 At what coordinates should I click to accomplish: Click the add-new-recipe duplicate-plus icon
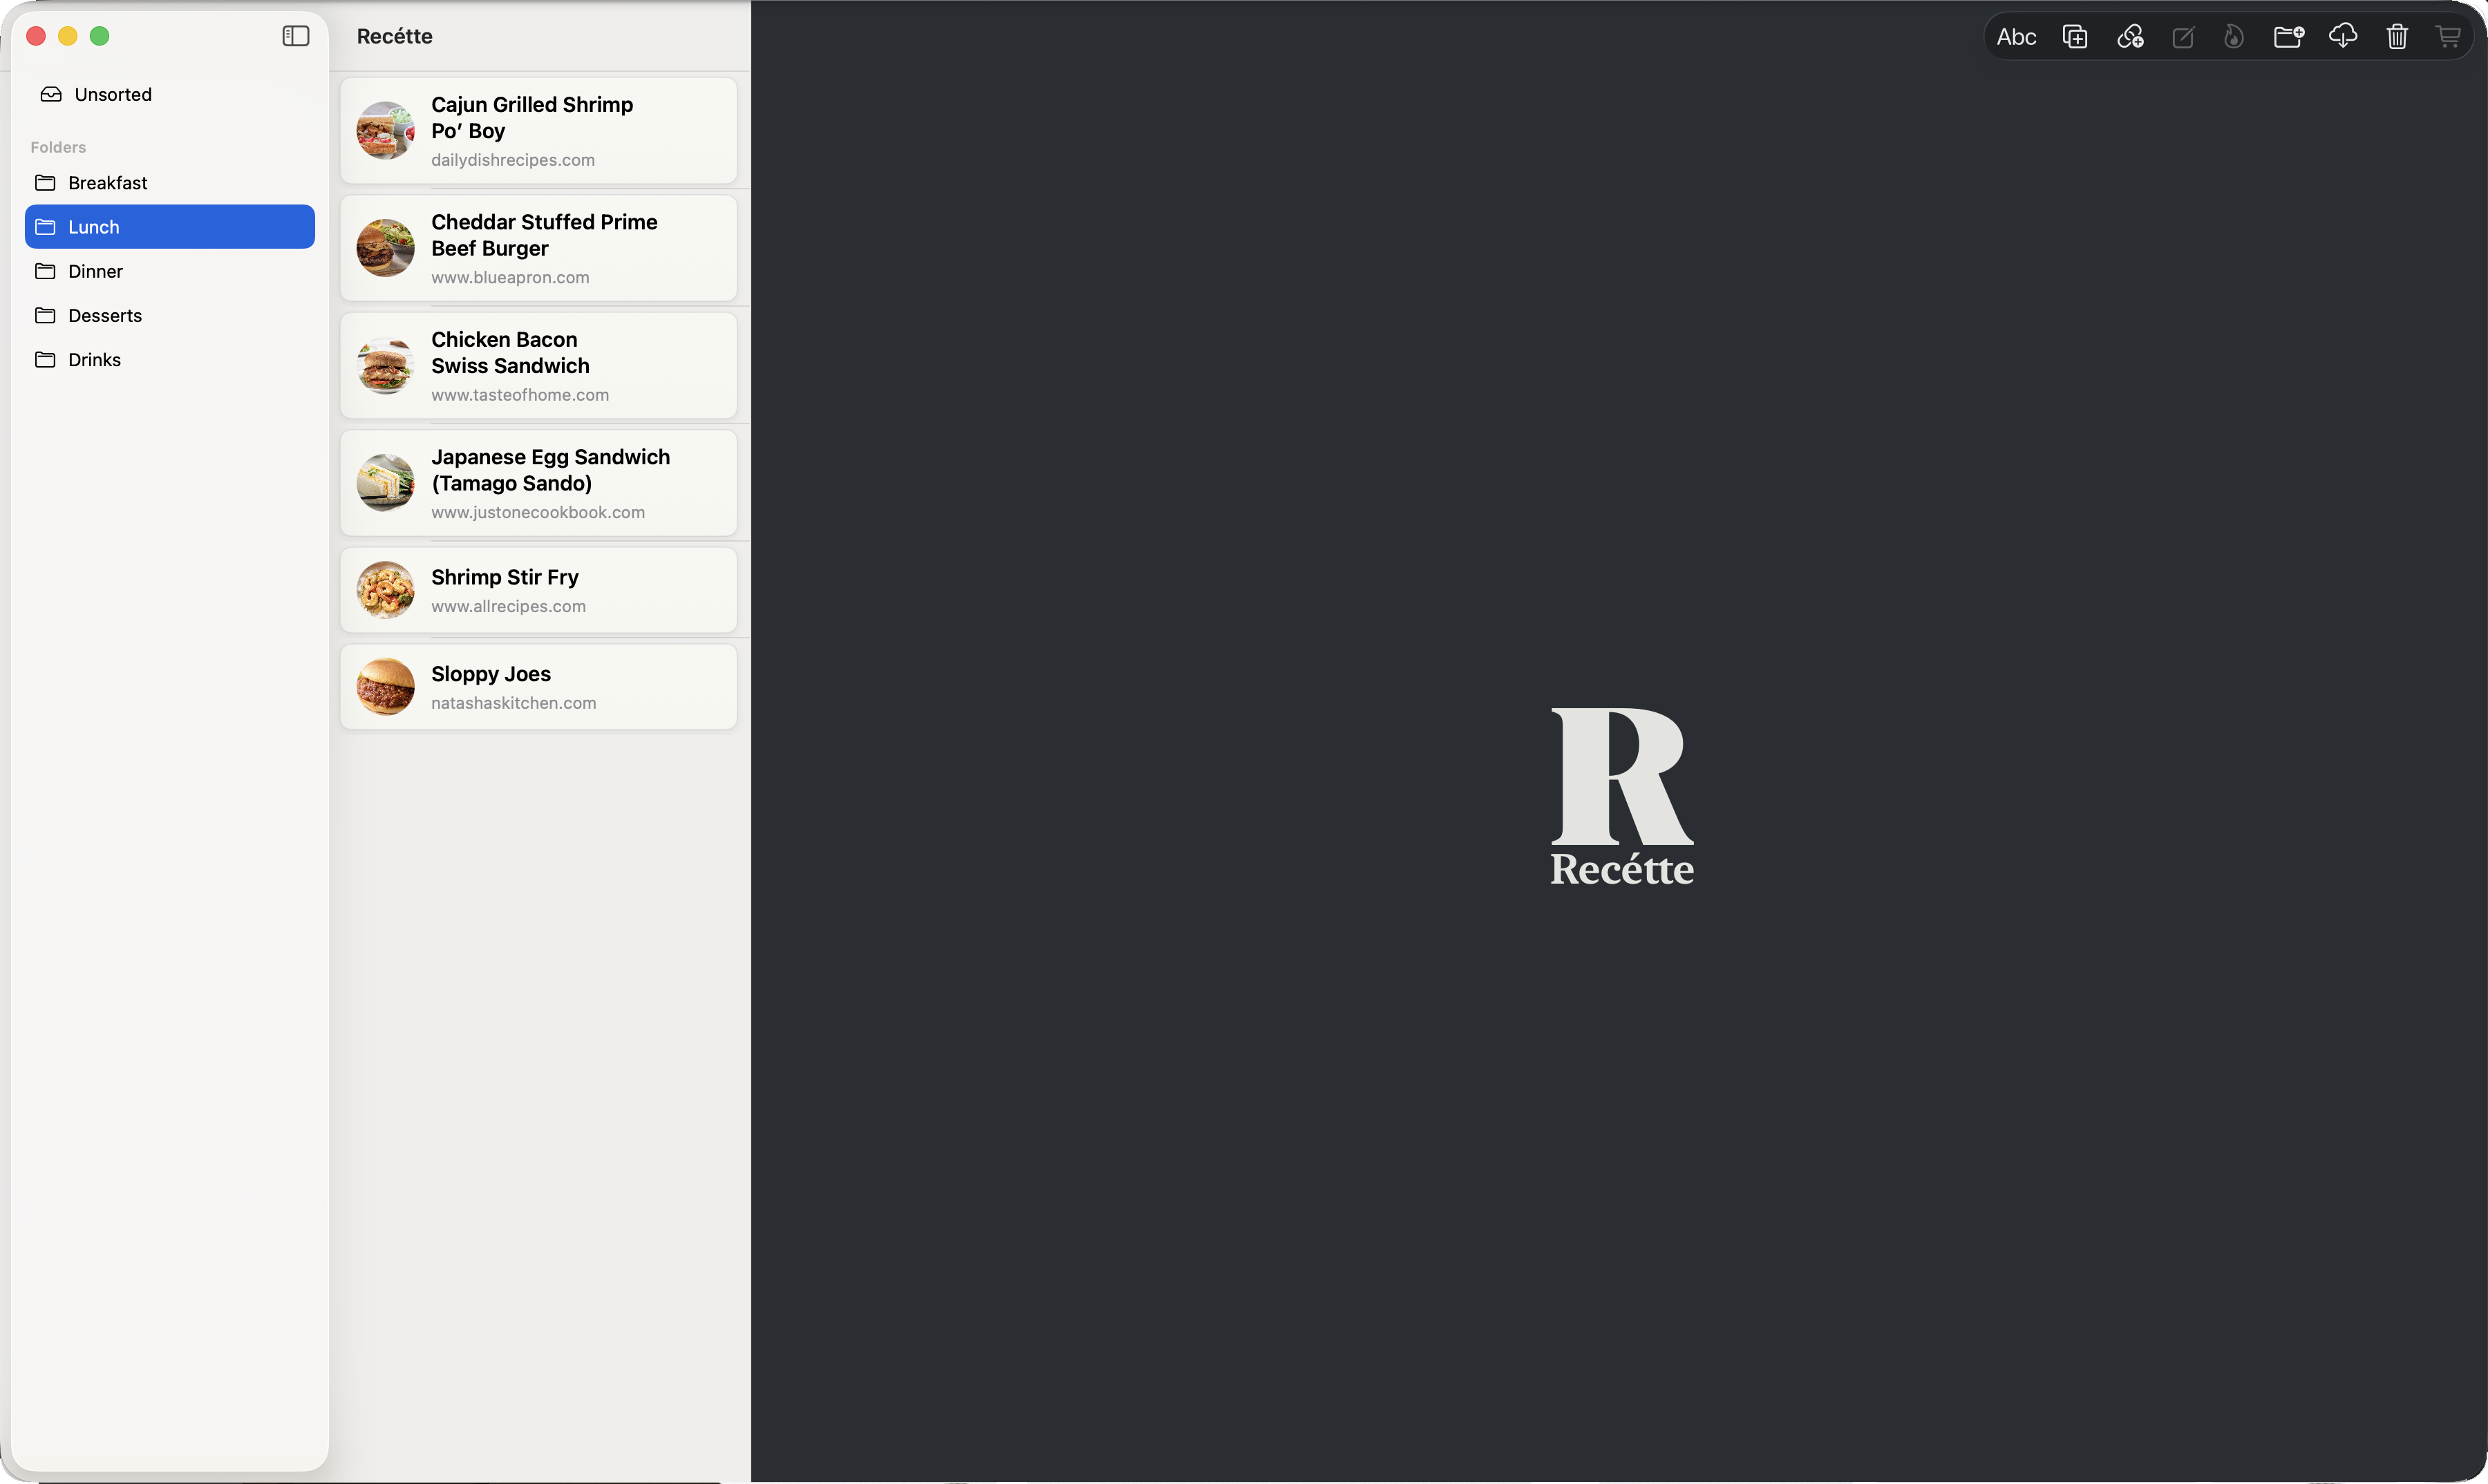point(2075,37)
